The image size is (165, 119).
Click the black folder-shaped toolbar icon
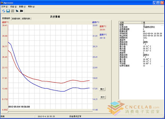click(21, 11)
